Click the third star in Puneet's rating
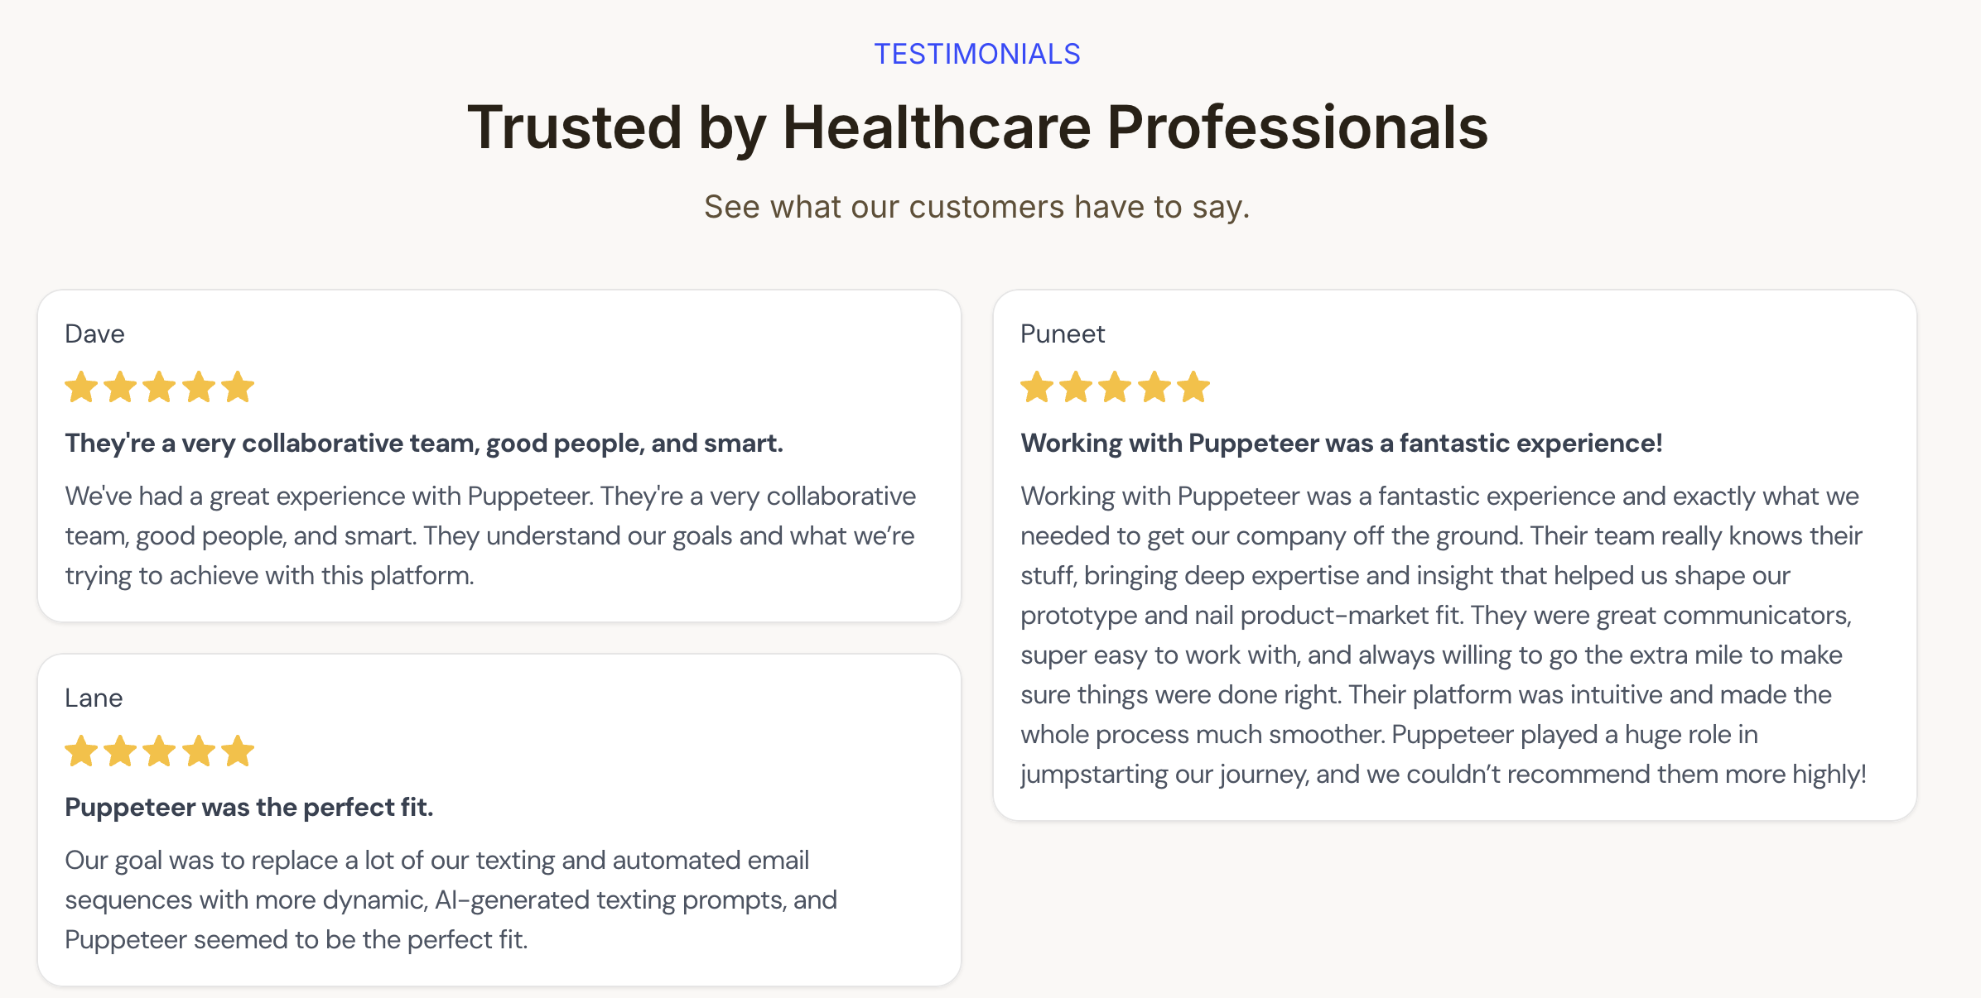This screenshot has height=998, width=1981. point(1115,387)
